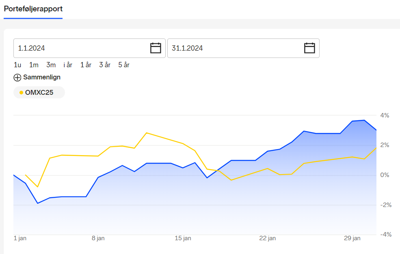Image resolution: width=400 pixels, height=254 pixels.
Task: Select the 1u time range
Action: click(17, 65)
